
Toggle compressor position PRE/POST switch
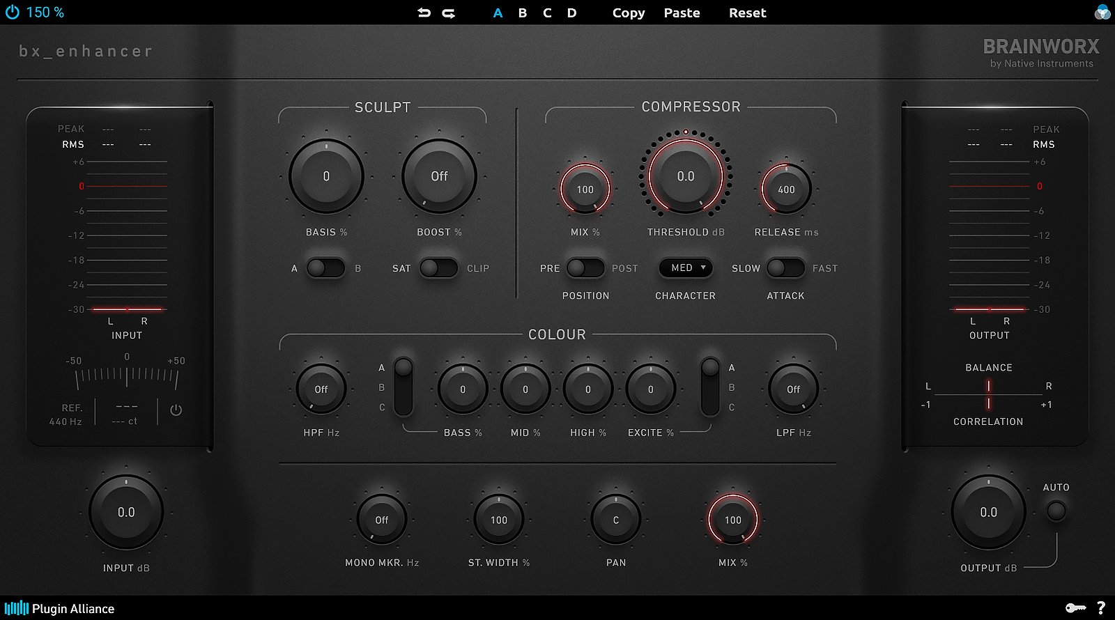coord(585,268)
